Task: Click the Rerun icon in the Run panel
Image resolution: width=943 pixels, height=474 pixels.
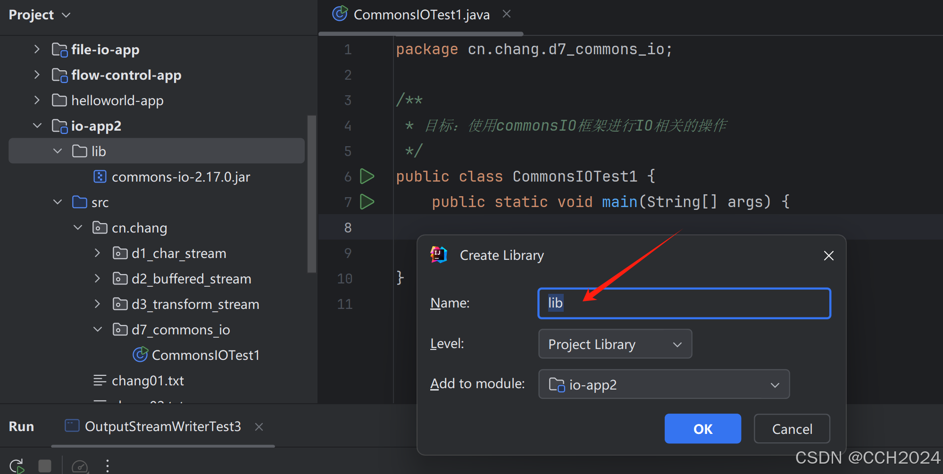Action: pyautogui.click(x=16, y=465)
